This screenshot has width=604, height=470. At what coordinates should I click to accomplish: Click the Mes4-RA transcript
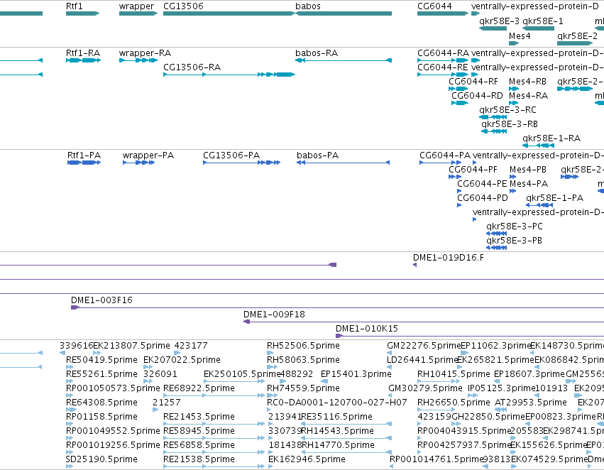(513, 103)
